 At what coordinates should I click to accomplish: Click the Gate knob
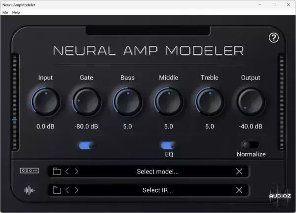click(87, 102)
